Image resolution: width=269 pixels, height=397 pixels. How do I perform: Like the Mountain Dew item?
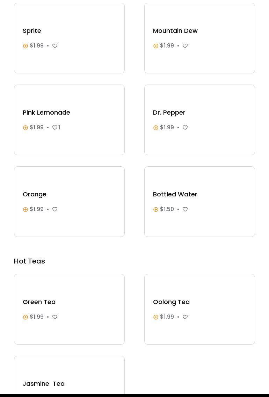185,46
